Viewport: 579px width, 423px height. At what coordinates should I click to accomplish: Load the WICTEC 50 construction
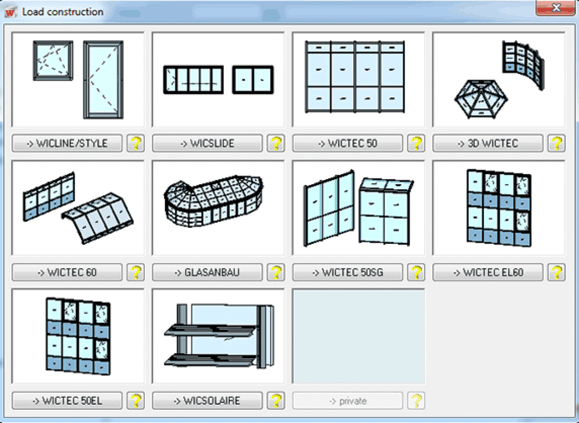(348, 143)
